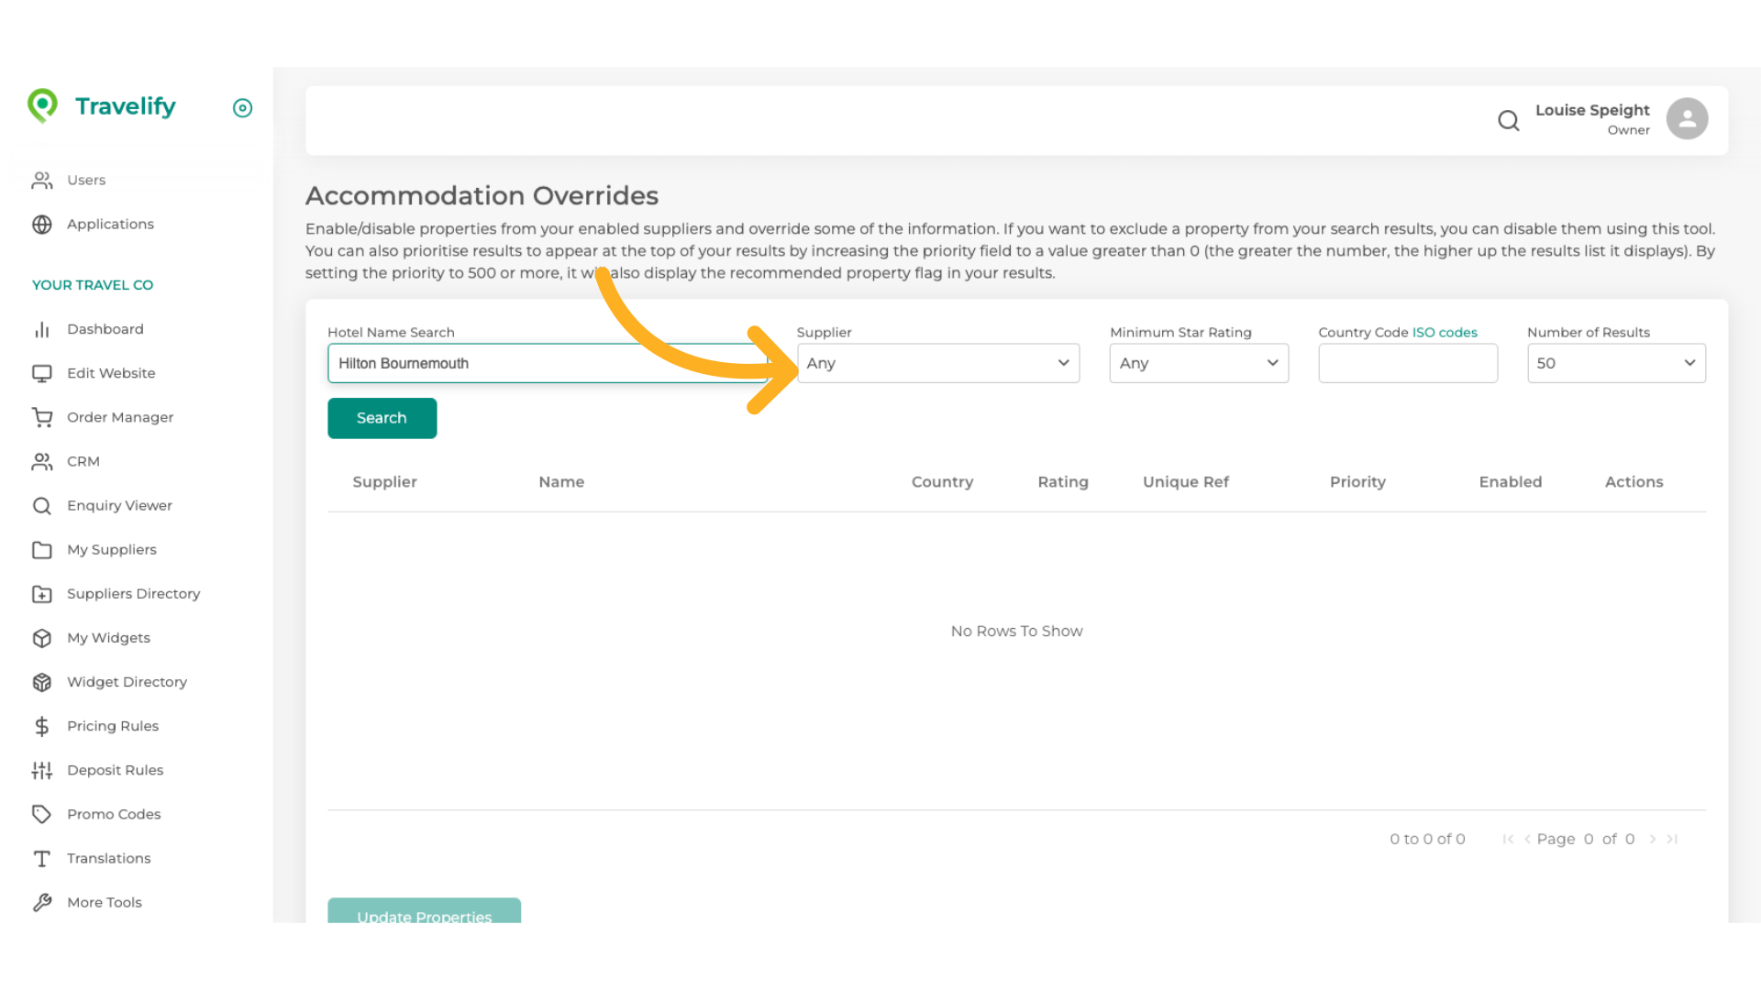
Task: Go to Dashboard in sidebar
Action: [x=105, y=329]
